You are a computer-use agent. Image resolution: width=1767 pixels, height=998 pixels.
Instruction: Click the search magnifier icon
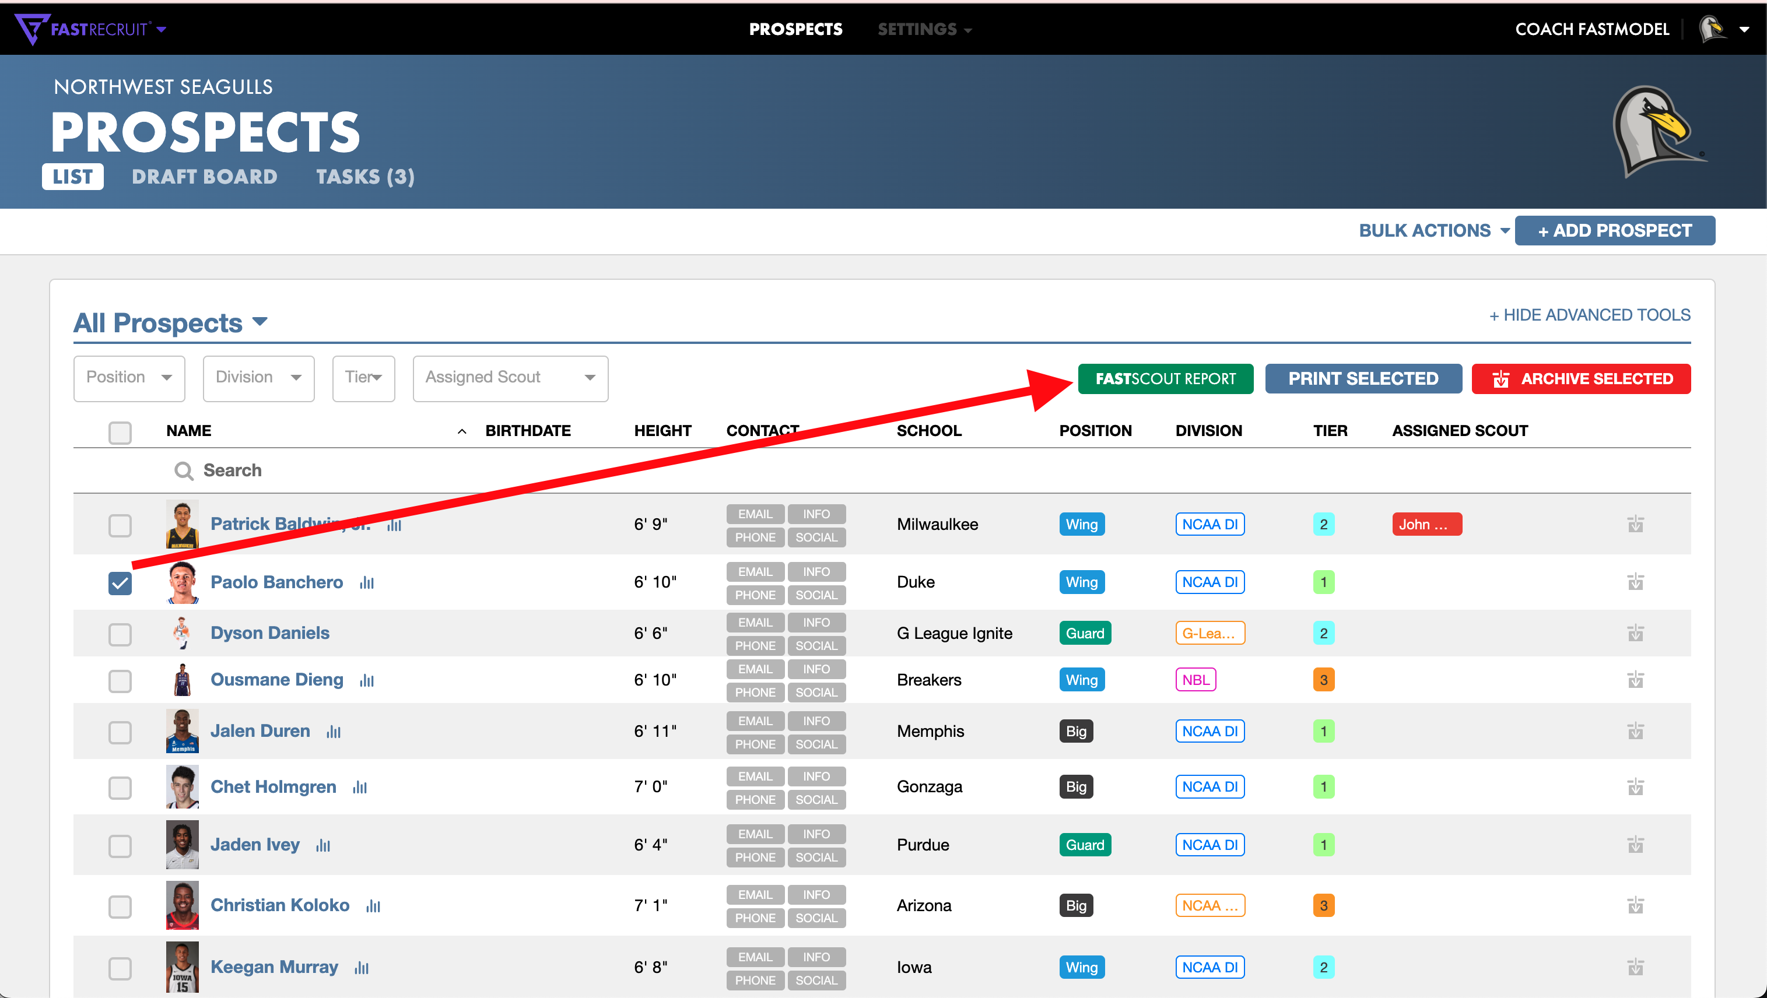[x=184, y=470]
